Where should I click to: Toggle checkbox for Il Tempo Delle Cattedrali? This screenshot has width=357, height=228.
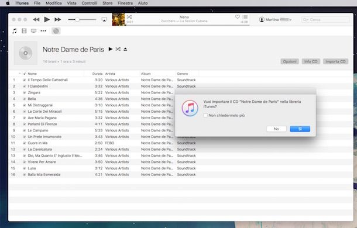25,80
